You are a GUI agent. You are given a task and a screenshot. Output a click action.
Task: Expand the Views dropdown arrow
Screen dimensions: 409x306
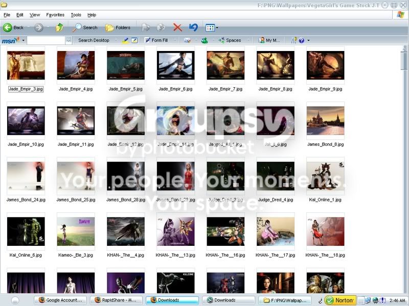pos(217,28)
